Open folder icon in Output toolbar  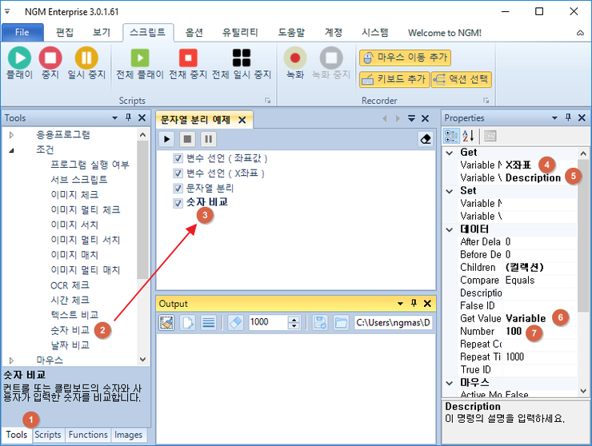(341, 323)
